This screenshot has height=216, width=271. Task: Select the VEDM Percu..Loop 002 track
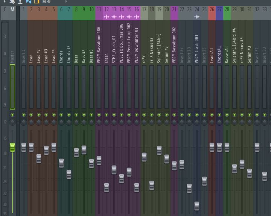tap(129, 43)
